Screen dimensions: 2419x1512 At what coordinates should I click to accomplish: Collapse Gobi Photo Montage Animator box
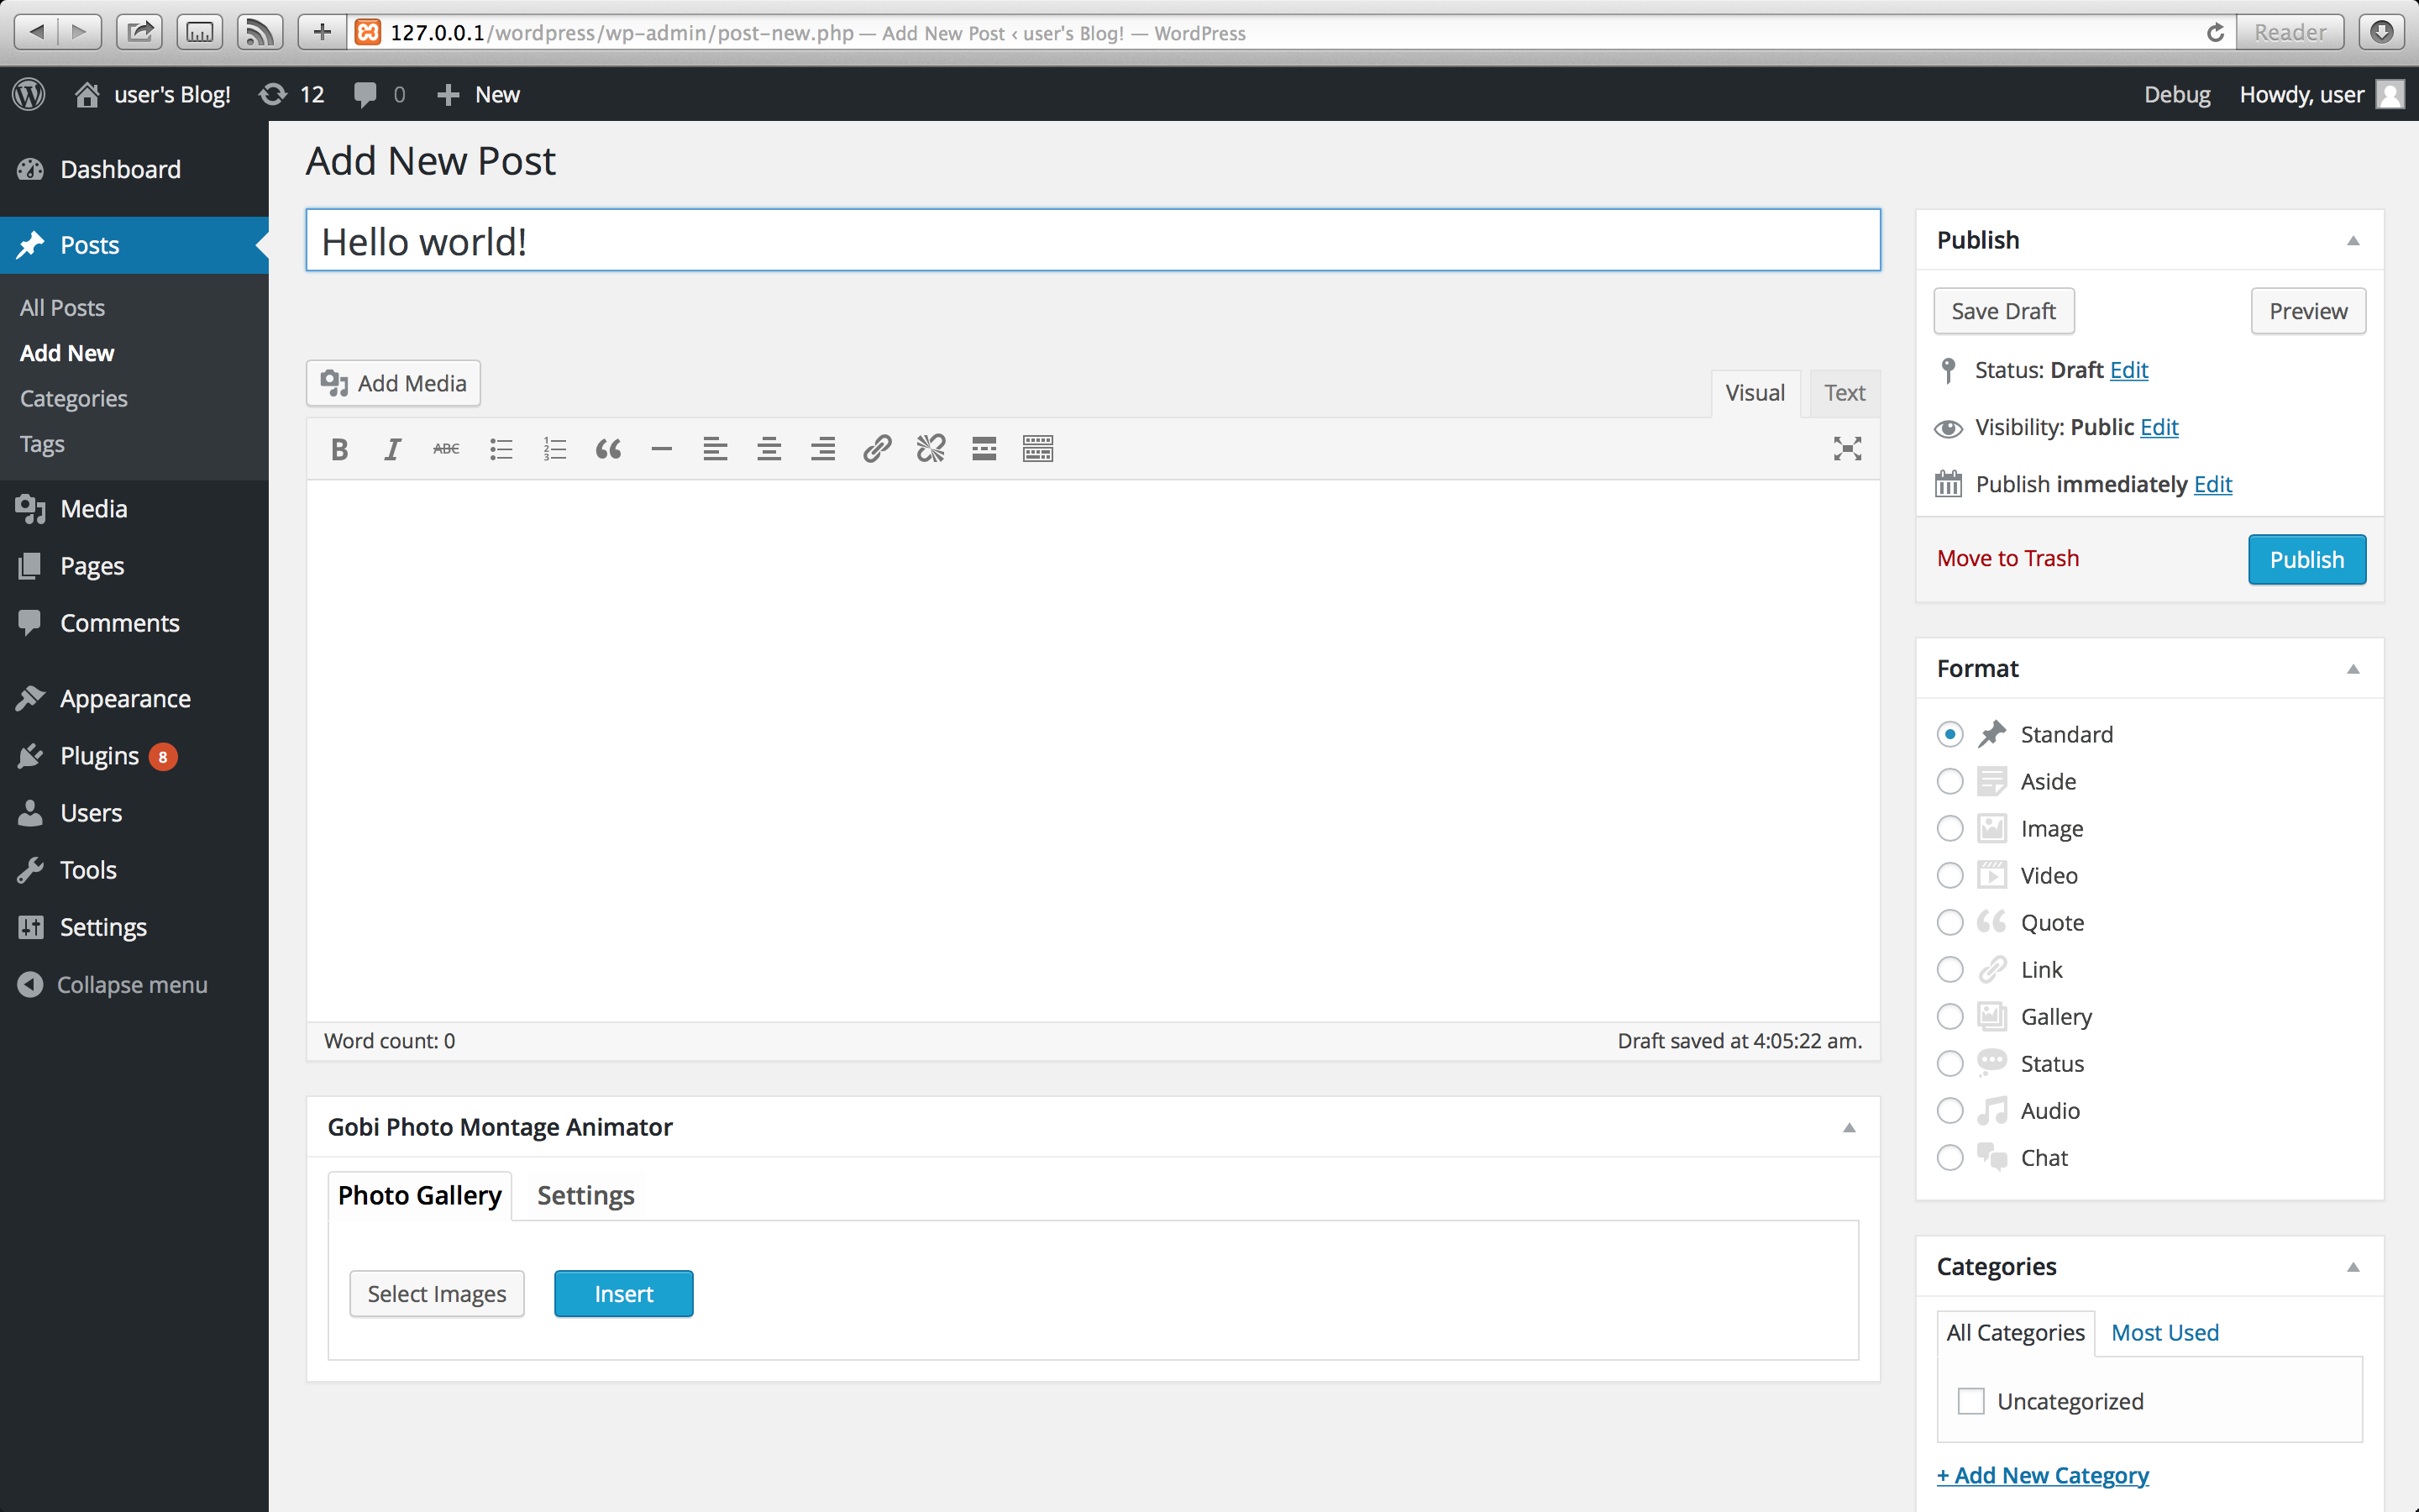1848,1128
